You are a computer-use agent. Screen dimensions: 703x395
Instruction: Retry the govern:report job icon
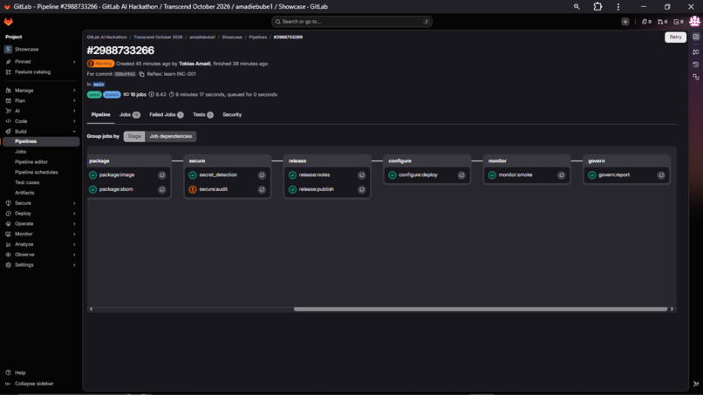(x=661, y=175)
